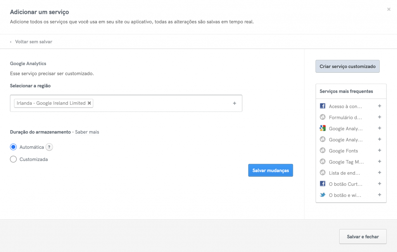The height and width of the screenshot is (252, 397).
Task: Click the Twitter bird icon in services list
Action: (323, 195)
